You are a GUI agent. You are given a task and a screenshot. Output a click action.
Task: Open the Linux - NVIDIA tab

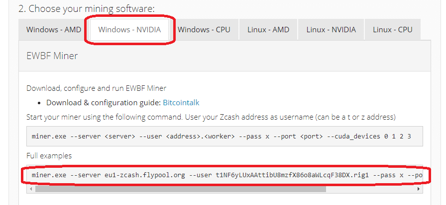[331, 30]
